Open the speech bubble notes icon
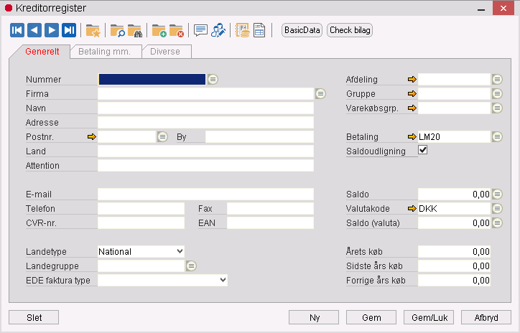 [200, 30]
